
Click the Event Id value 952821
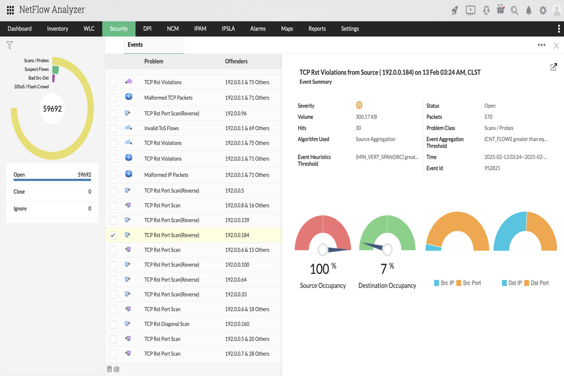tap(492, 168)
